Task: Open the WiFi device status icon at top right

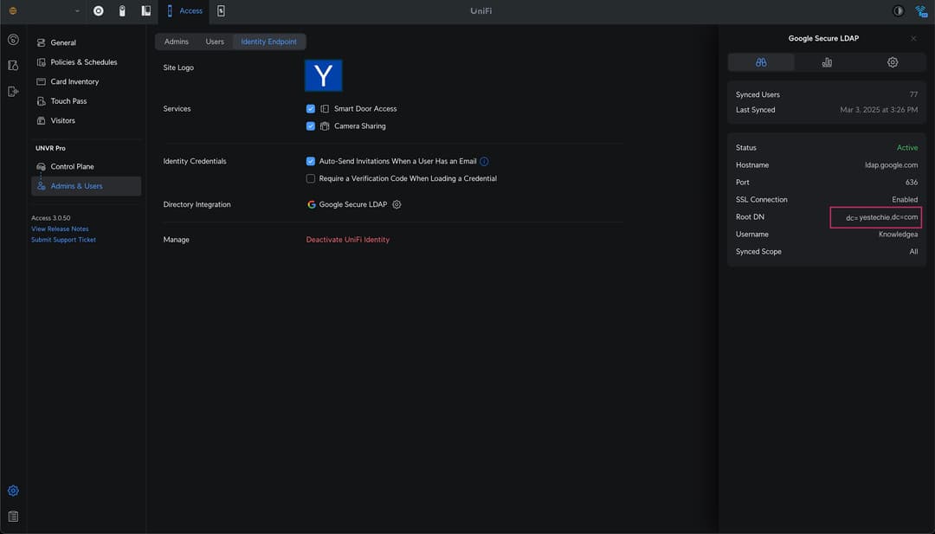Action: pos(921,11)
